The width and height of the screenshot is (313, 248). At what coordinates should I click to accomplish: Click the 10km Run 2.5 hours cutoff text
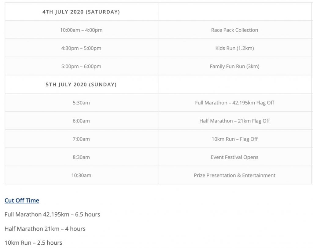(x=33, y=243)
